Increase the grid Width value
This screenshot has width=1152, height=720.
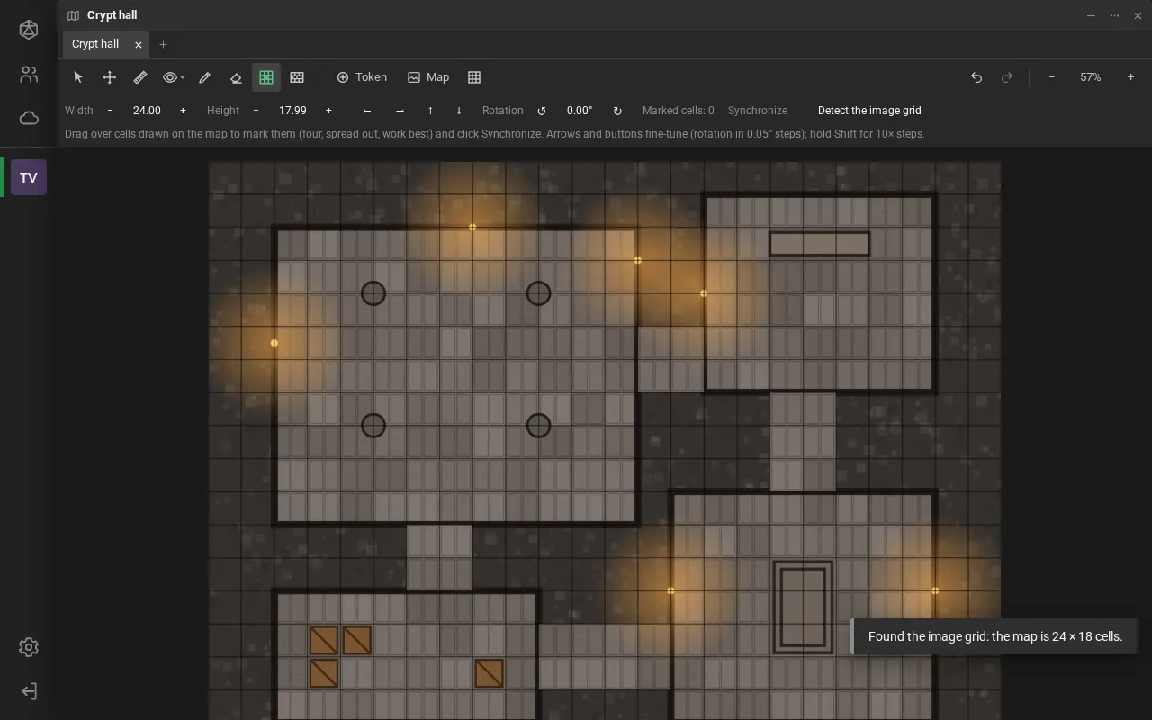pos(183,111)
